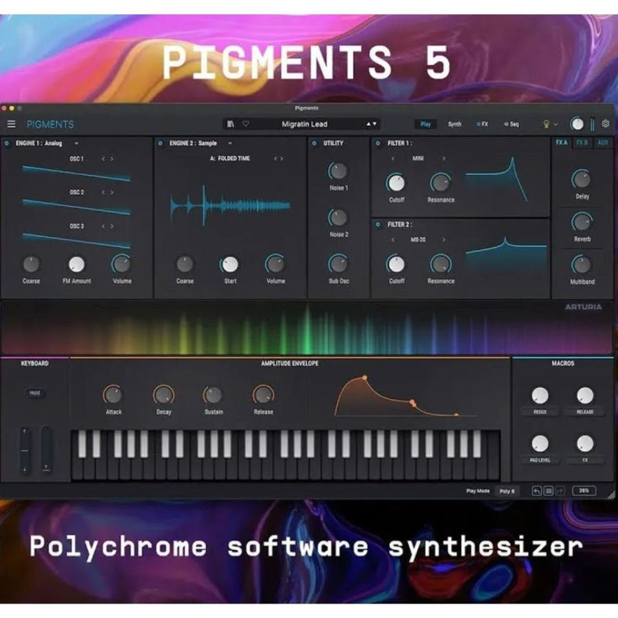
Task: Click the redo arrow icon
Action: [560, 491]
